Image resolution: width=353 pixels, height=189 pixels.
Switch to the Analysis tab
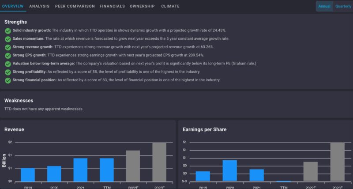tap(39, 6)
